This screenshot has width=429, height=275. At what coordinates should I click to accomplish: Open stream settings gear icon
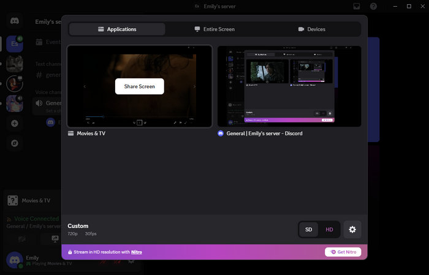[x=352, y=229]
